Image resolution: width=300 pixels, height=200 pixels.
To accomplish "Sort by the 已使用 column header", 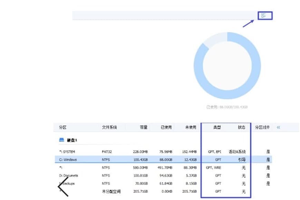I will [166, 127].
